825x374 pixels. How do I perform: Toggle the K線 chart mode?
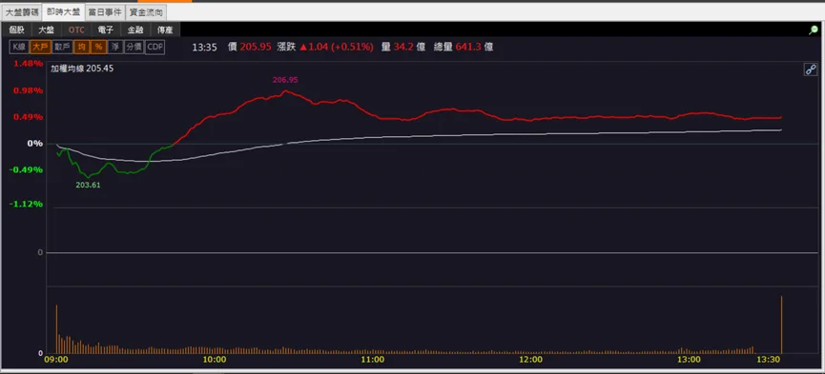(x=19, y=48)
